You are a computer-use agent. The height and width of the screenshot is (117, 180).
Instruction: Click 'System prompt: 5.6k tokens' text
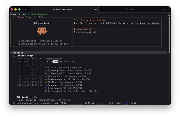tap(65, 71)
